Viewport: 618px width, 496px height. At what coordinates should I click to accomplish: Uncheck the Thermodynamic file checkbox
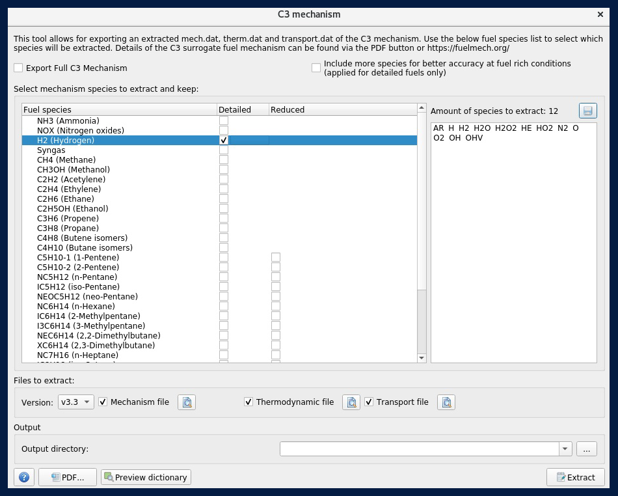pos(249,402)
